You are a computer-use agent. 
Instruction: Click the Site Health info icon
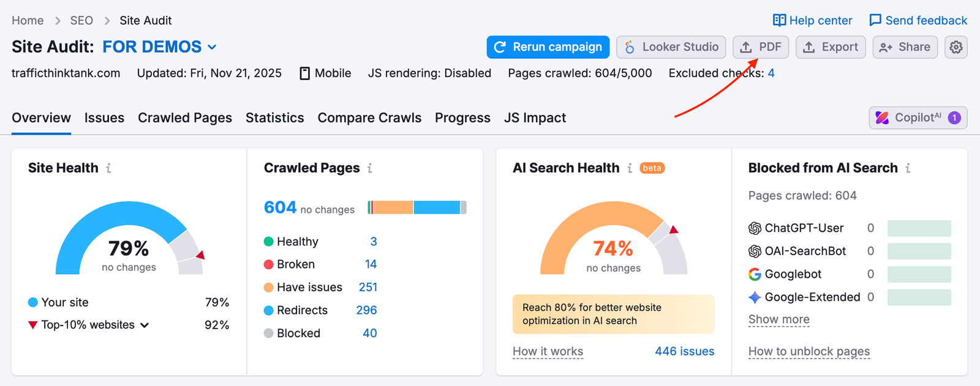pyautogui.click(x=109, y=168)
